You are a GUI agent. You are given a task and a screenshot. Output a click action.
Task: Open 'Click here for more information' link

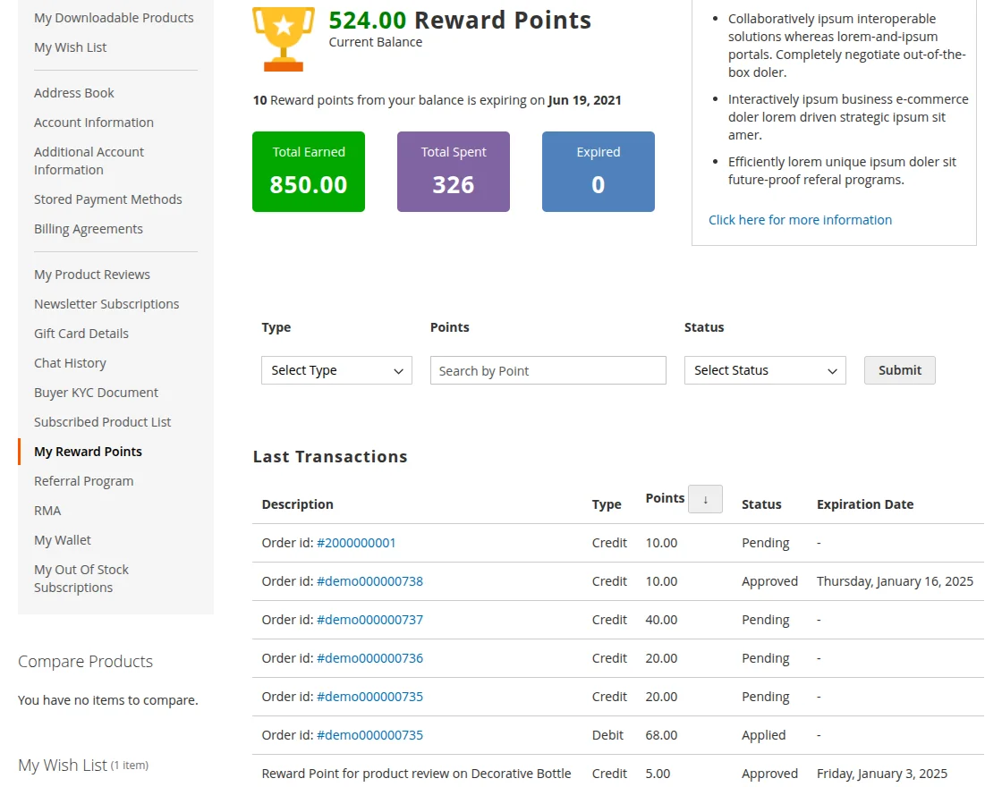(x=800, y=219)
